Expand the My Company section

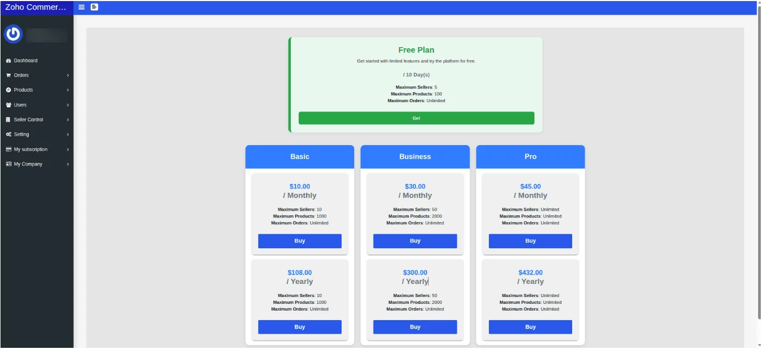67,164
